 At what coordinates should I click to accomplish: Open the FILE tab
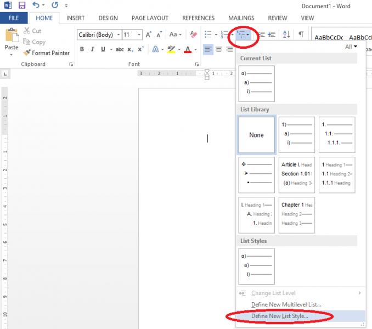(14, 18)
